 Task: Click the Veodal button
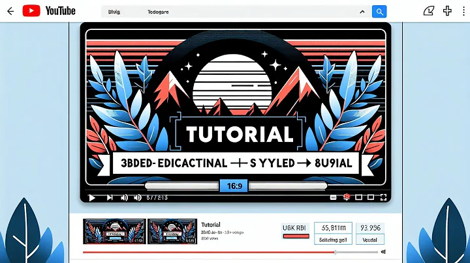370,240
